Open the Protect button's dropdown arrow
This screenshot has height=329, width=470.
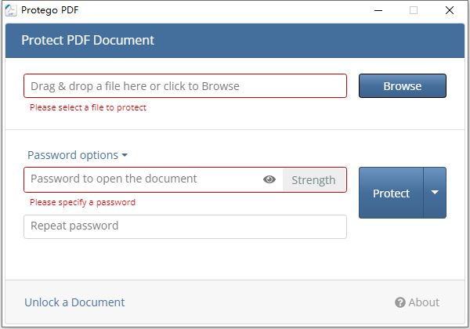click(x=435, y=193)
